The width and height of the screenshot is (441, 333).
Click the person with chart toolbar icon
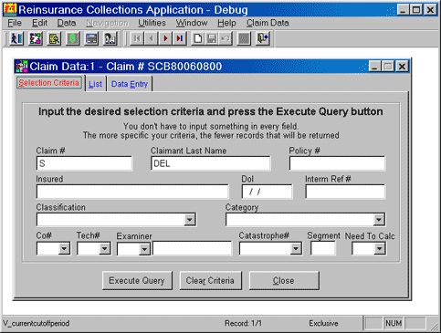pyautogui.click(x=110, y=38)
